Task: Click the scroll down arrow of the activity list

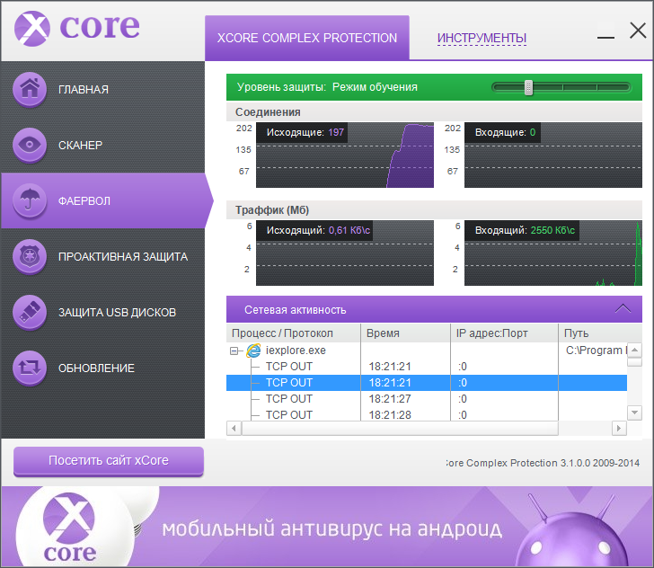Action: tap(634, 413)
